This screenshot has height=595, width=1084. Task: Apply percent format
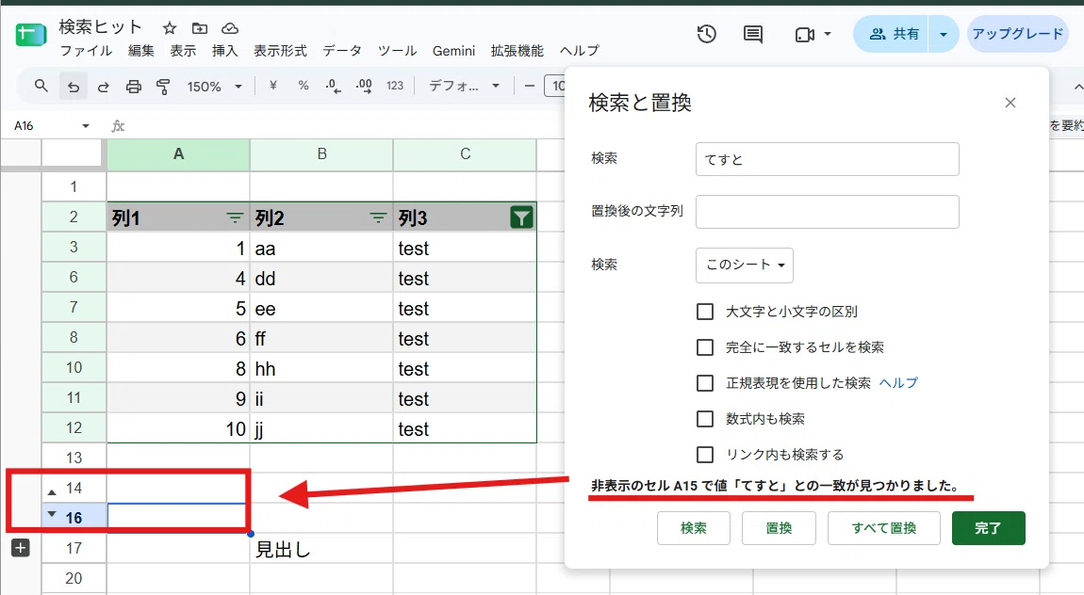304,86
